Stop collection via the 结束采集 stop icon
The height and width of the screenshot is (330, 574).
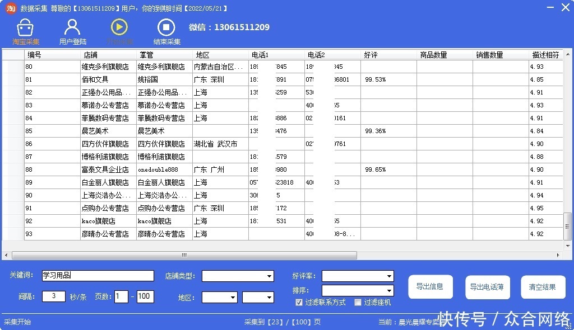(x=166, y=27)
